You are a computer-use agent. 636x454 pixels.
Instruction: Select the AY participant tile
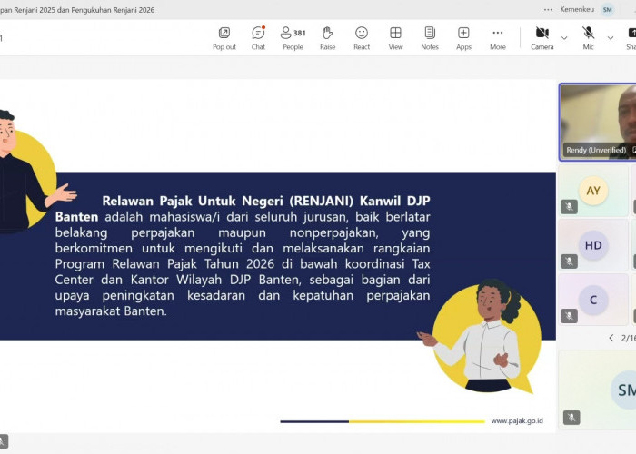point(593,191)
